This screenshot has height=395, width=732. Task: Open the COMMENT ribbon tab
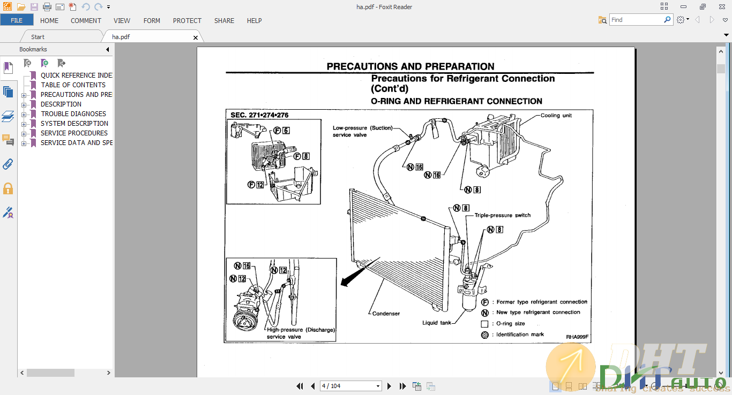pos(86,20)
